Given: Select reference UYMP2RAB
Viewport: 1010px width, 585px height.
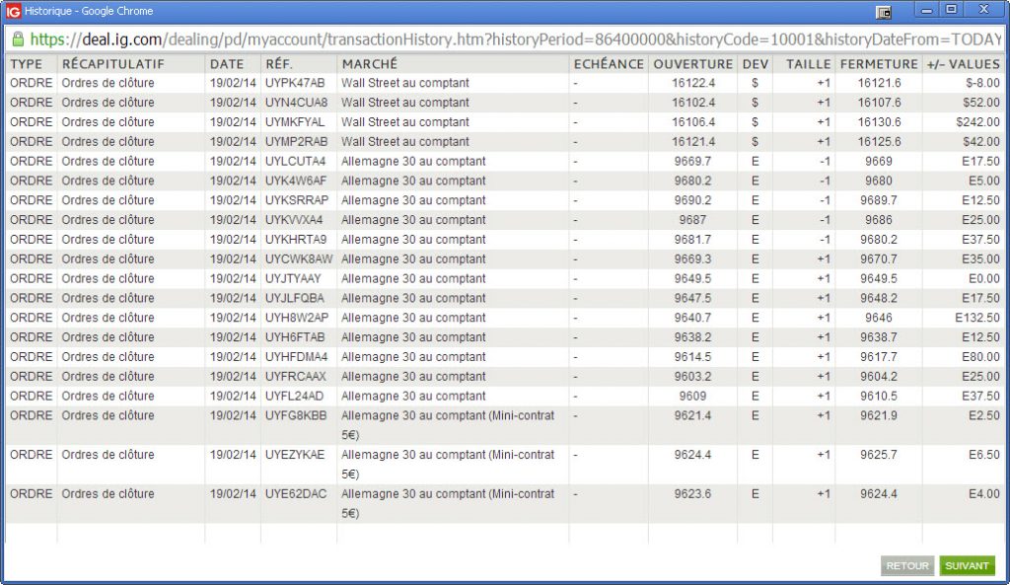Looking at the screenshot, I should click(x=296, y=142).
